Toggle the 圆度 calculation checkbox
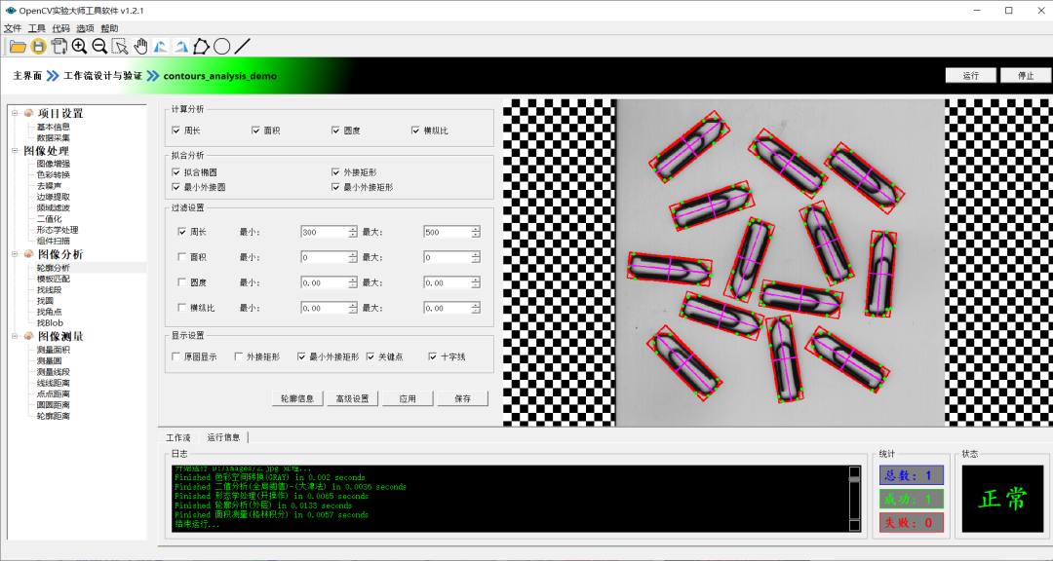 [x=335, y=131]
